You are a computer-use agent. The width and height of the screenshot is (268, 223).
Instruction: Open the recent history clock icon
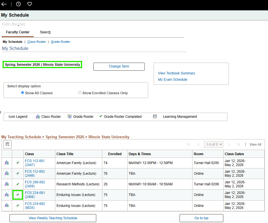tap(18, 4)
